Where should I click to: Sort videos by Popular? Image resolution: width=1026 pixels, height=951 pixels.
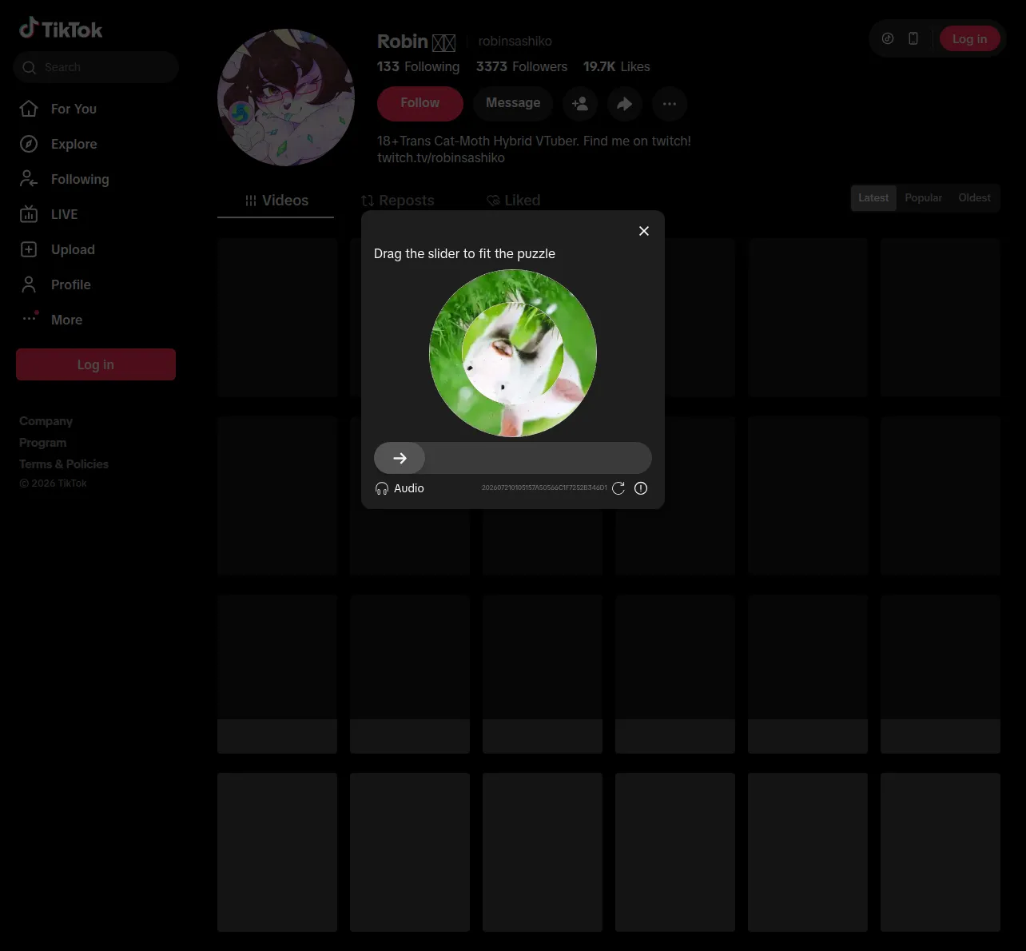point(923,198)
